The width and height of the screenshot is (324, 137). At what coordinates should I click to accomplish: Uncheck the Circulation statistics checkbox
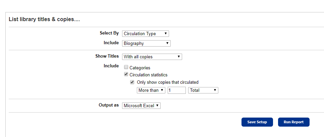tap(126, 75)
